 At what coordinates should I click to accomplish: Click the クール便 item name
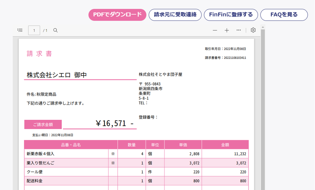[x=35, y=172]
